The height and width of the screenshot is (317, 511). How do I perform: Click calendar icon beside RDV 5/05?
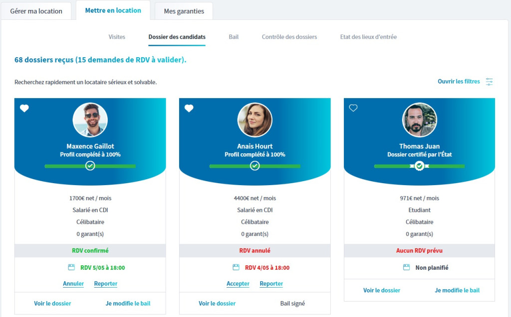coord(71,268)
